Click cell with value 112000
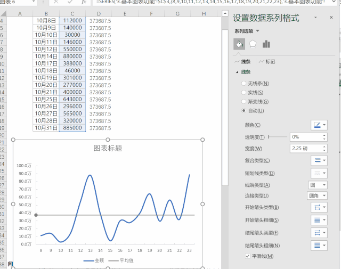 click(x=72, y=21)
